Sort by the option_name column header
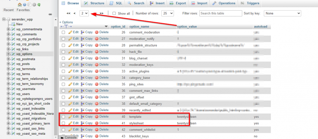Screen dimensions: 318x139 139,27
